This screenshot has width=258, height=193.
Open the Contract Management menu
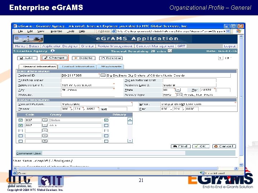[155, 46]
